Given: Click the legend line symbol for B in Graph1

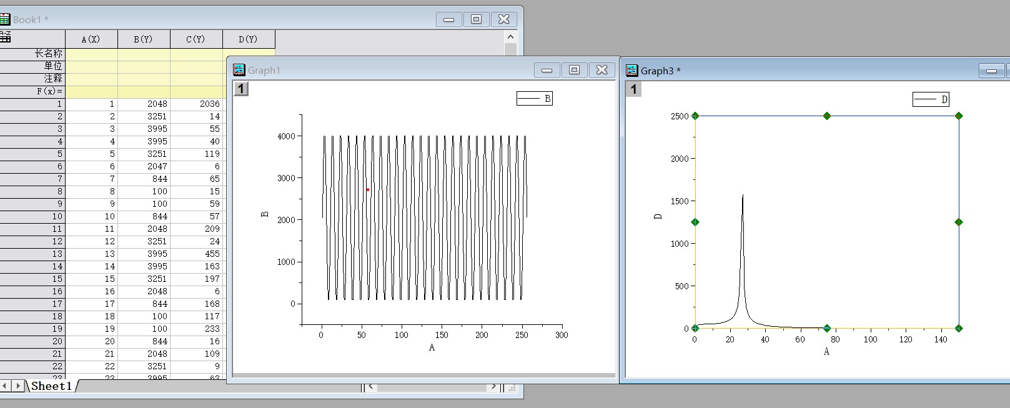Looking at the screenshot, I should pyautogui.click(x=528, y=99).
